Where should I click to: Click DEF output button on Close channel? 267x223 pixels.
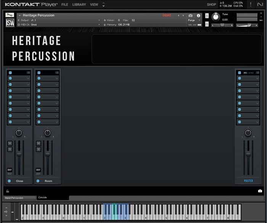[10, 170]
